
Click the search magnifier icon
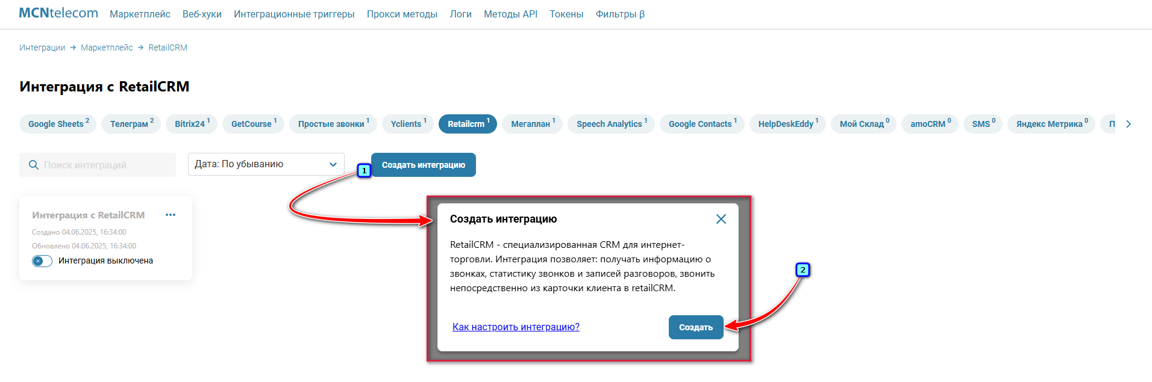[x=34, y=165]
